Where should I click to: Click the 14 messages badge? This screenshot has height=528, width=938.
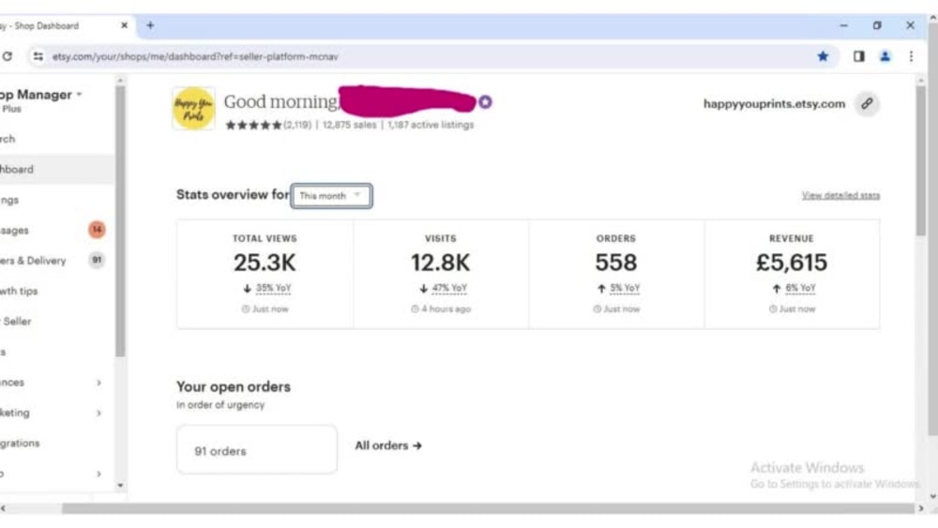tap(97, 230)
